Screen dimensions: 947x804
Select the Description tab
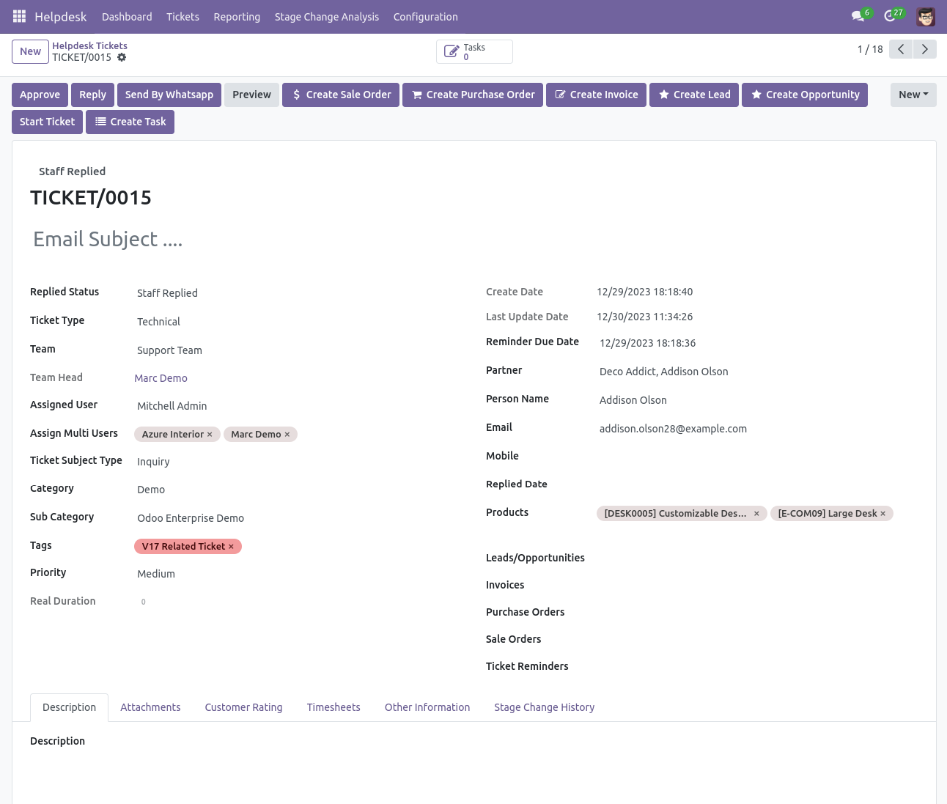[x=69, y=707]
